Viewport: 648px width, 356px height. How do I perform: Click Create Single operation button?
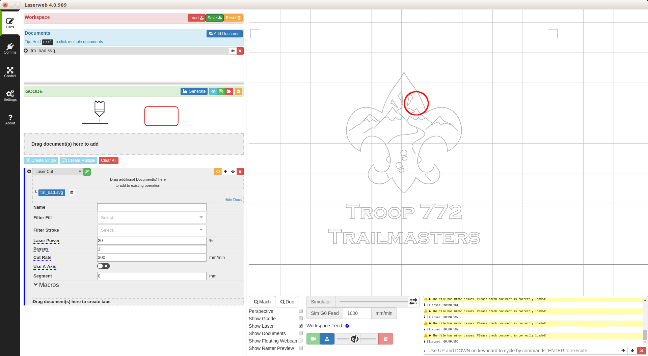click(x=41, y=160)
